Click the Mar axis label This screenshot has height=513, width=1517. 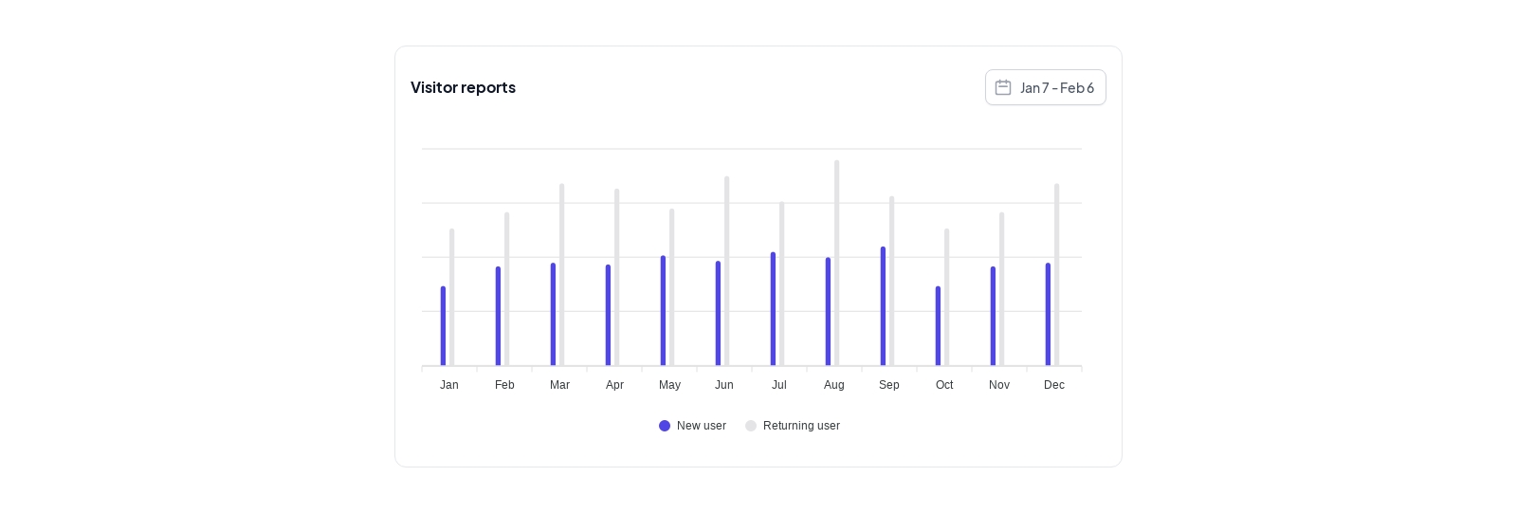[559, 385]
